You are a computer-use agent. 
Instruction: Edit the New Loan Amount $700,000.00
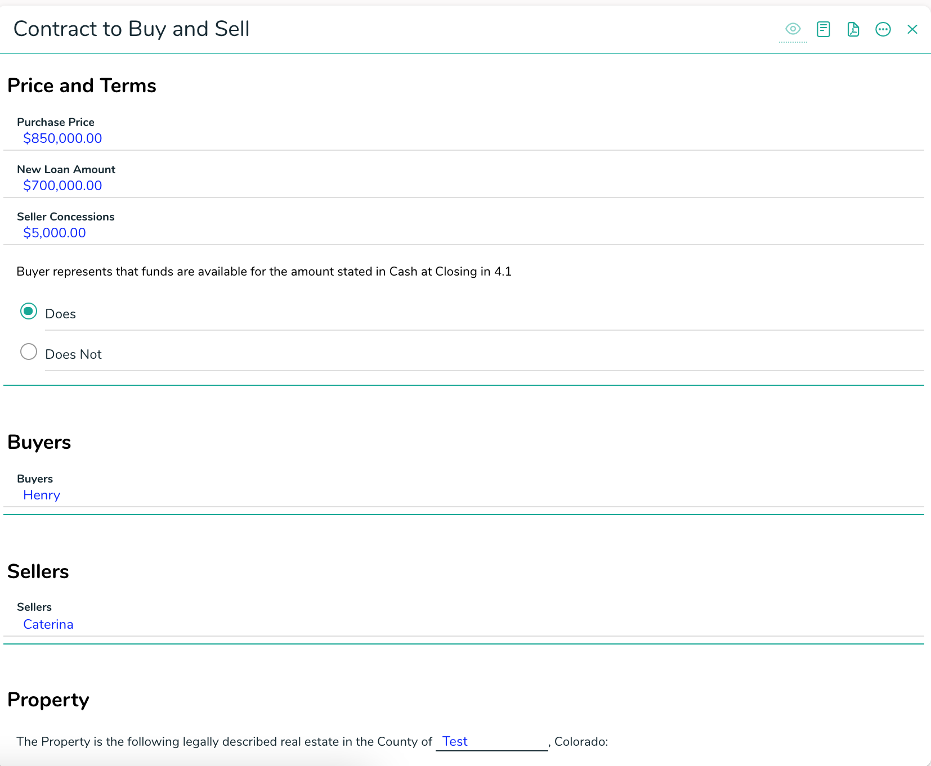coord(62,186)
